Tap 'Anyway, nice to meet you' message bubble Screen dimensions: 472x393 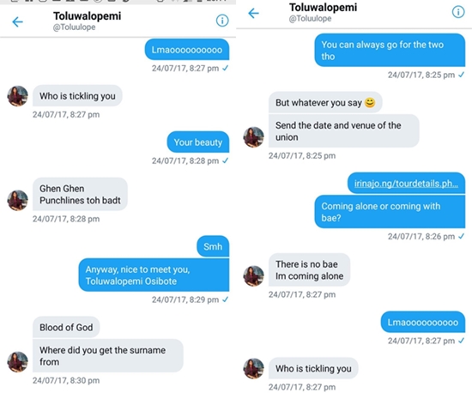[154, 275]
